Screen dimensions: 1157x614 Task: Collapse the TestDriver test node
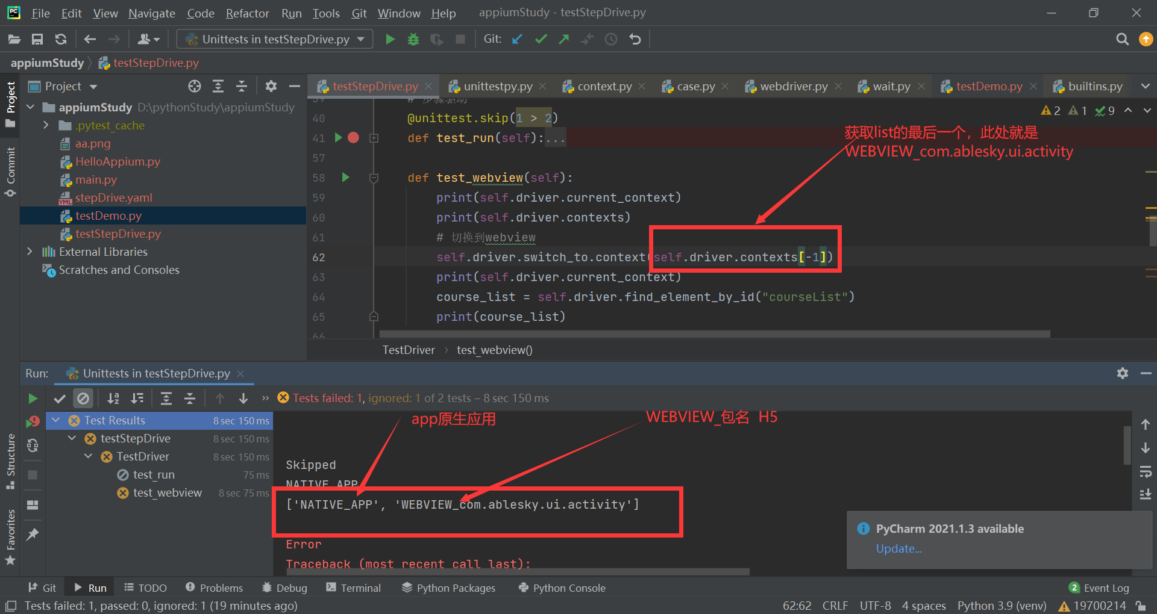coord(89,456)
